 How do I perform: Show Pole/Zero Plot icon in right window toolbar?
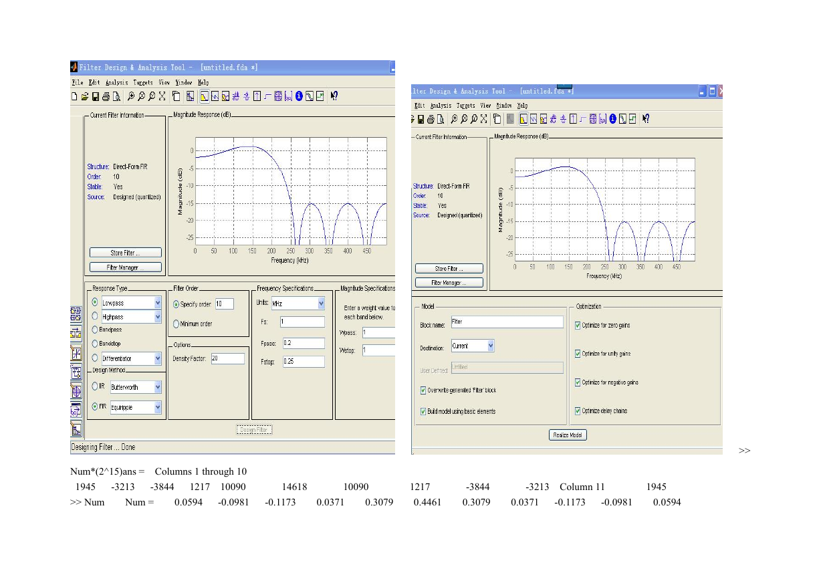point(593,119)
